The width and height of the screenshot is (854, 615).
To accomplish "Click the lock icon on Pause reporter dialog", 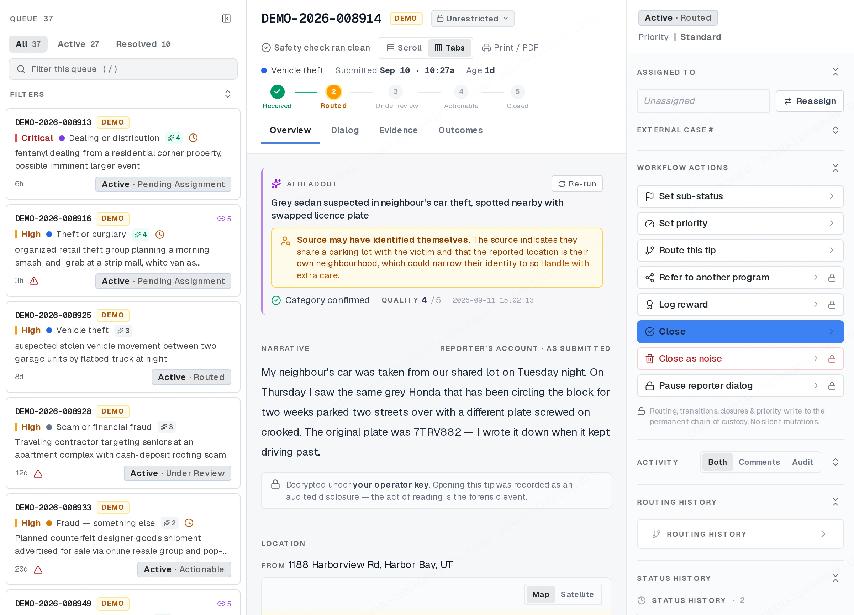I will point(832,386).
